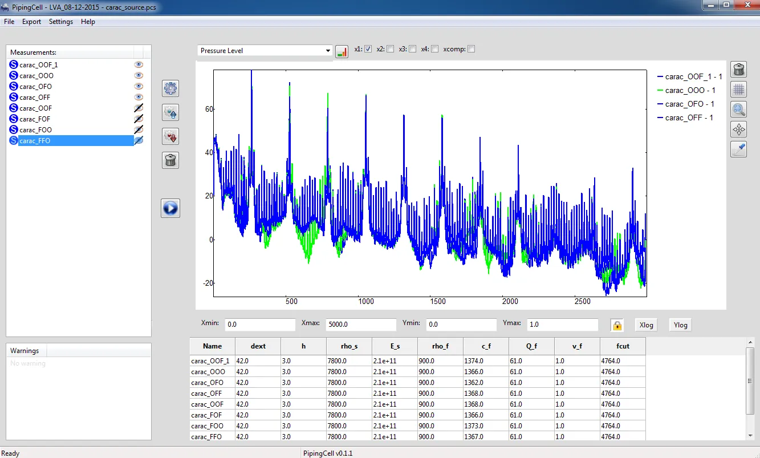
Task: Click the Xmax input field
Action: pos(360,325)
